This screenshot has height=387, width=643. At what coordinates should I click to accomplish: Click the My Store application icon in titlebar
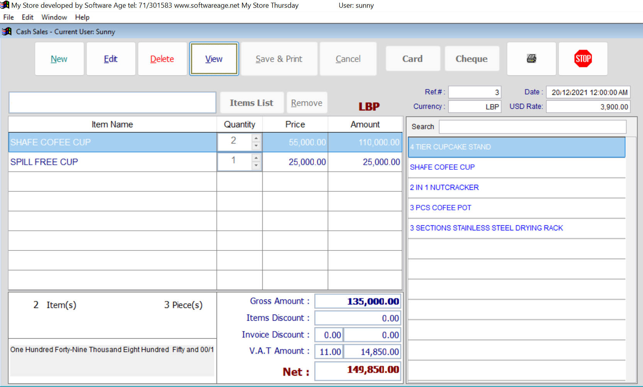coord(4,5)
